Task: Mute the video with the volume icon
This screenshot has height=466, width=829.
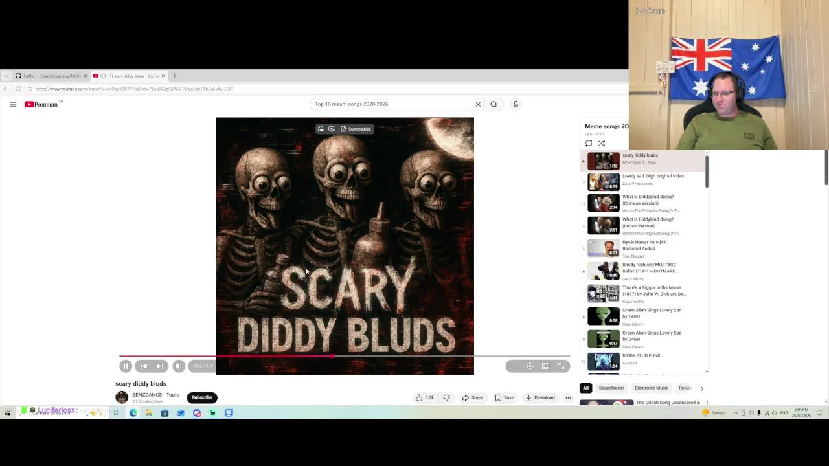Action: coord(178,366)
